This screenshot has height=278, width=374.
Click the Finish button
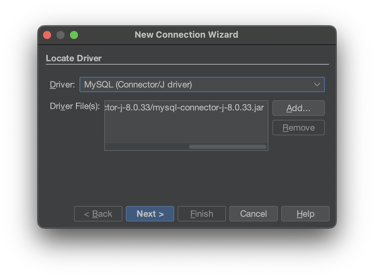click(x=202, y=214)
